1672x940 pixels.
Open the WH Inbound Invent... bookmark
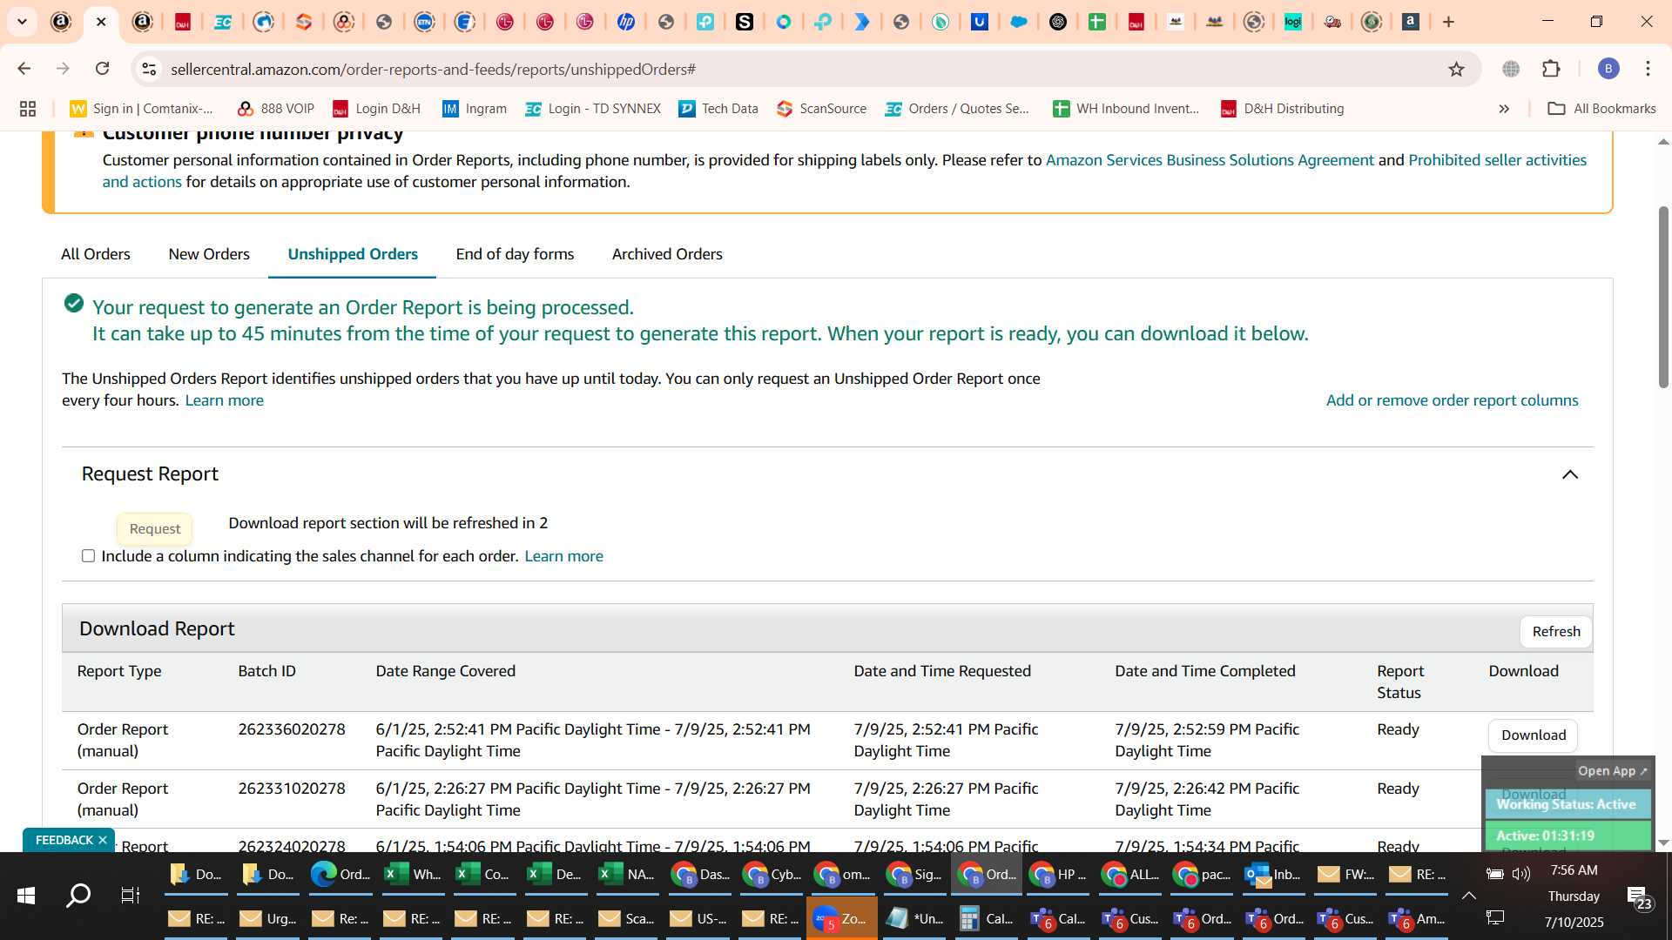[x=1126, y=109]
